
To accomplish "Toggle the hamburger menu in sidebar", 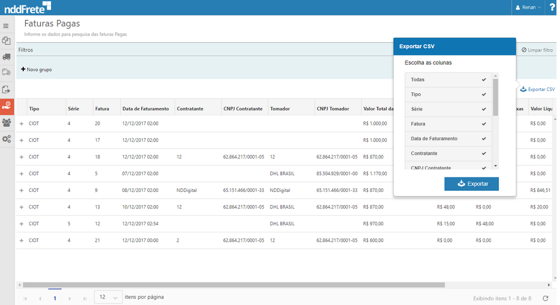I will pyautogui.click(x=6, y=26).
